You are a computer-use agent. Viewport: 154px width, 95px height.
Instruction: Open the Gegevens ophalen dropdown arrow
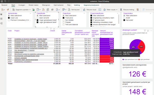tap(30, 10)
